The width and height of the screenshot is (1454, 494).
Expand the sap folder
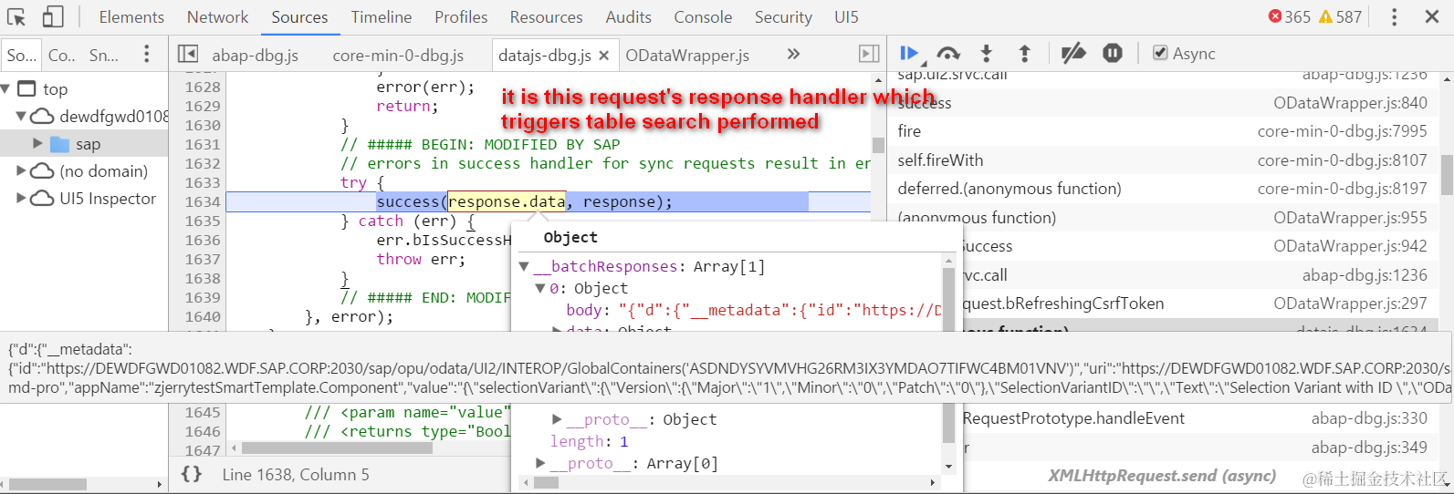point(37,143)
